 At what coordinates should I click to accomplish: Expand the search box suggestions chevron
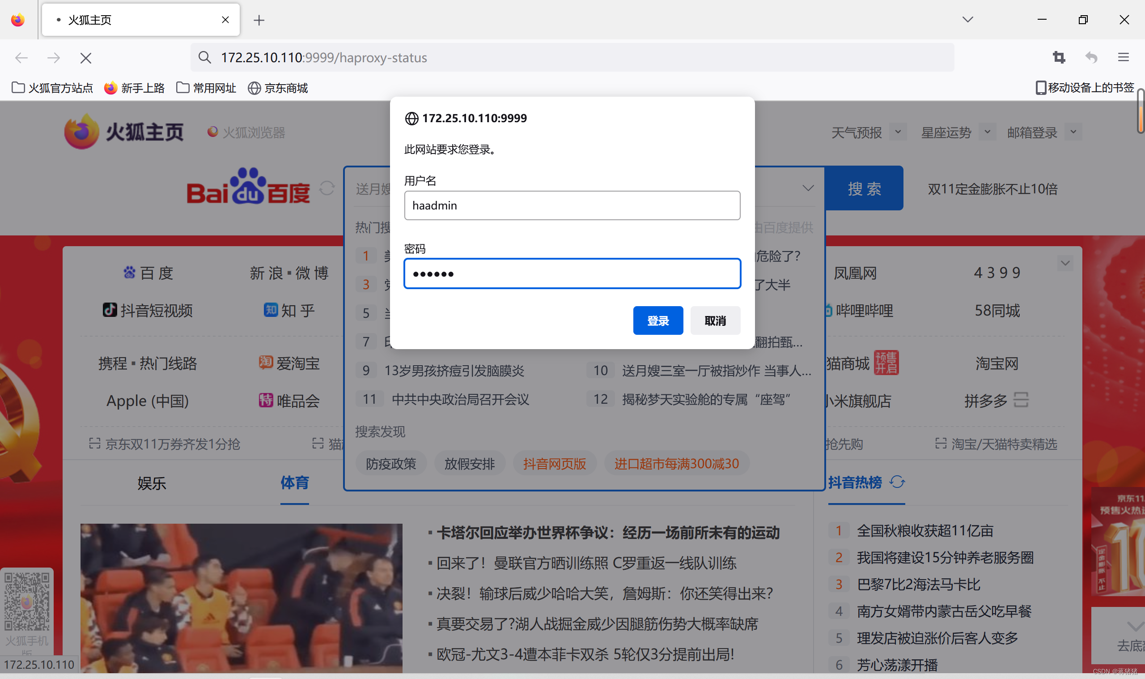pyautogui.click(x=808, y=188)
